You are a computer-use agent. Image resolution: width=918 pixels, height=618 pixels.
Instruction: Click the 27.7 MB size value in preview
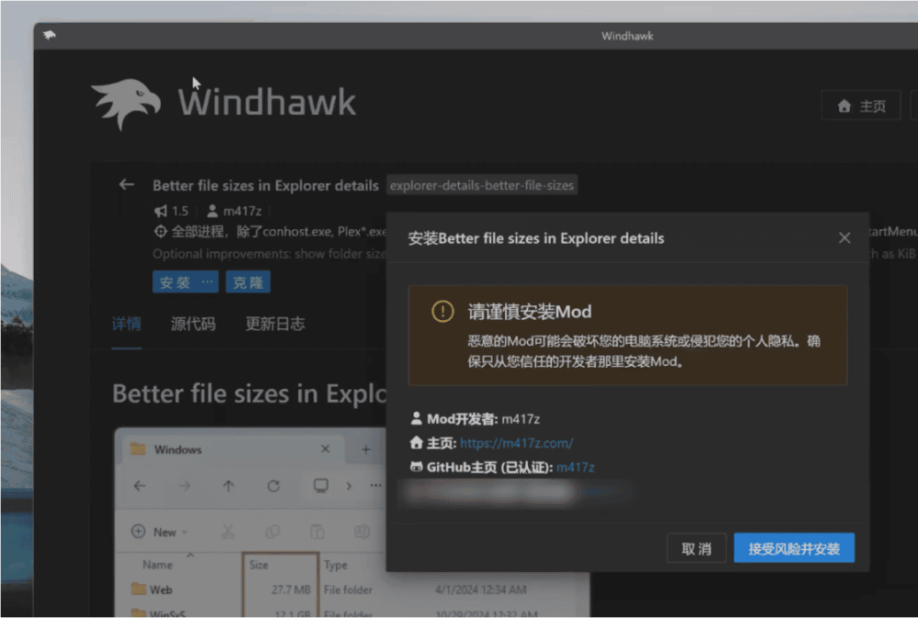click(x=290, y=590)
